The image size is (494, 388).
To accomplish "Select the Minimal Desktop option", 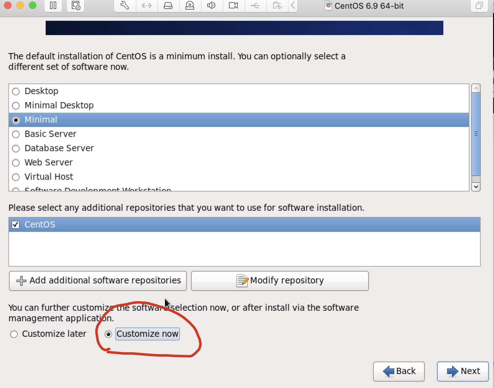I will 16,106.
